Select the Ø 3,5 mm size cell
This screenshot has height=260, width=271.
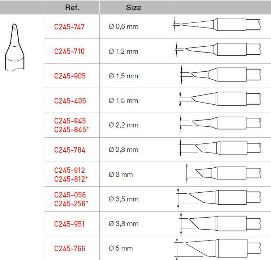(x=124, y=199)
